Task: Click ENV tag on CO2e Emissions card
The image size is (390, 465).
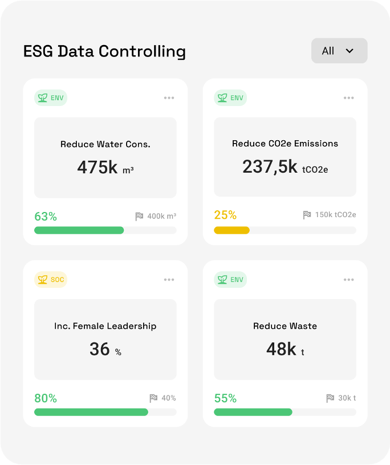Action: tap(230, 98)
